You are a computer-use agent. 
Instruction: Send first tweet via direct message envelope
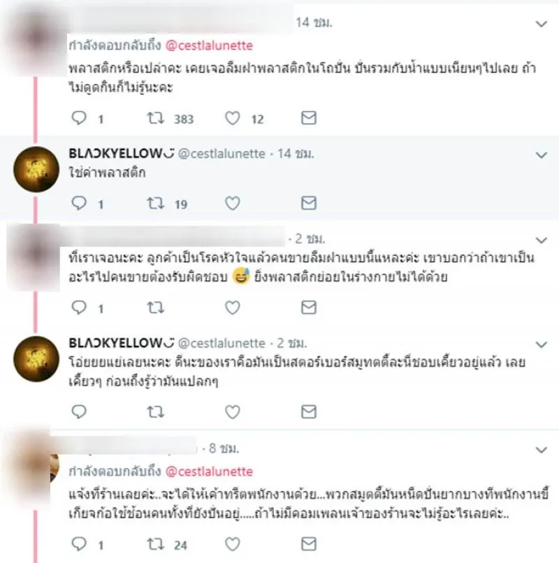pyautogui.click(x=309, y=118)
